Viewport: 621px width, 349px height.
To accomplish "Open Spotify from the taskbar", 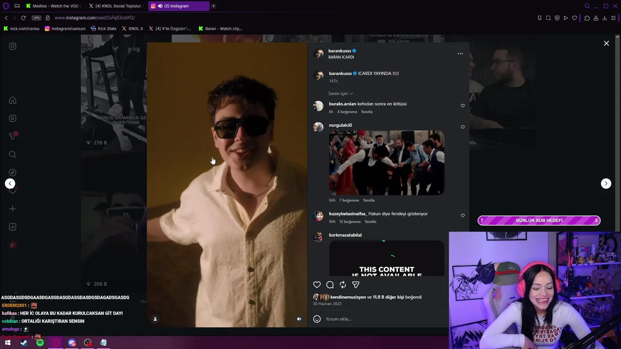I will tap(40, 343).
